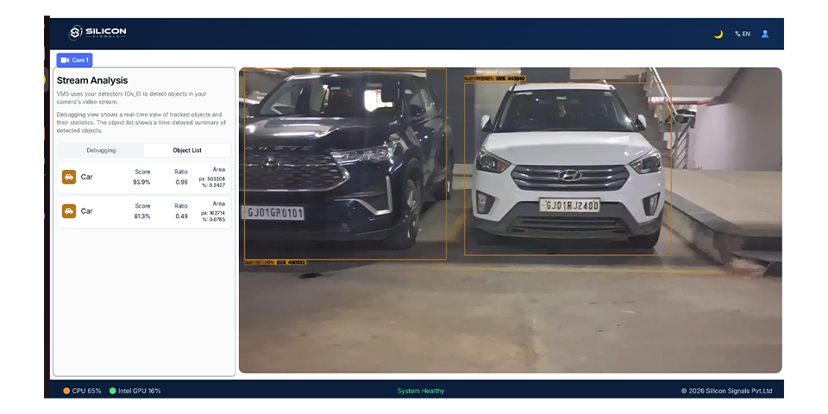Screen dimensions: 828x414
Task: Click the orange CPU status indicator dot
Action: tap(66, 391)
